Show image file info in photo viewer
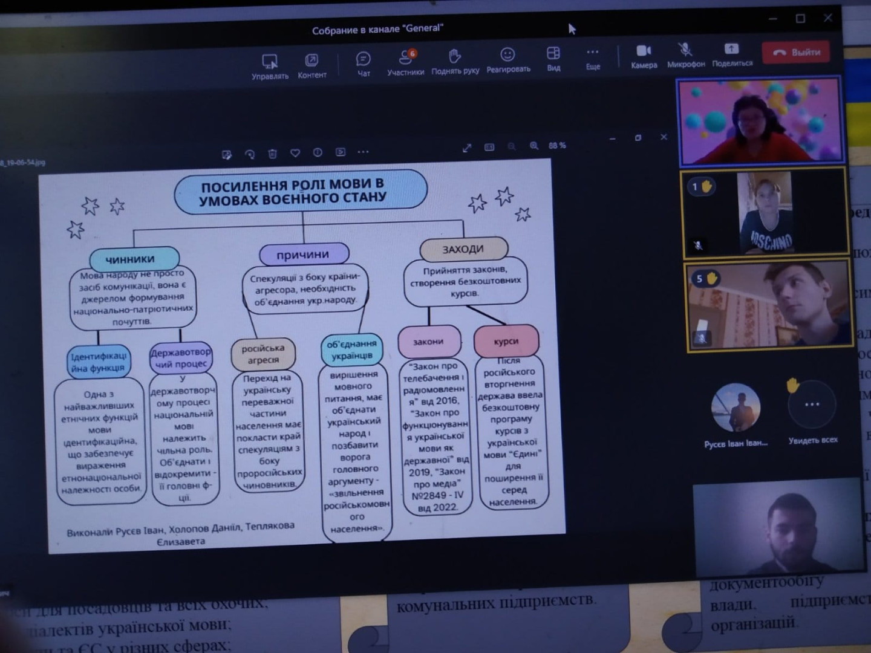The image size is (871, 653). tap(318, 152)
